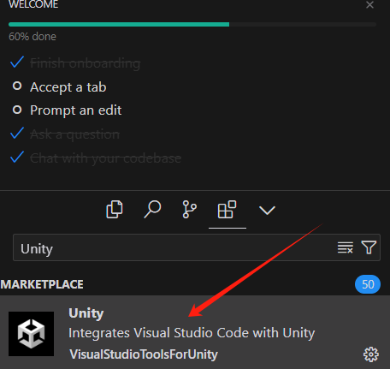
Task: Toggle the Accept a tab circle
Action: pos(17,86)
